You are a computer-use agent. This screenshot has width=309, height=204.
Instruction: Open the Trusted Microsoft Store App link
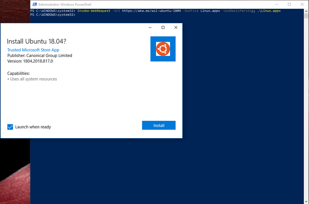pyautogui.click(x=33, y=50)
